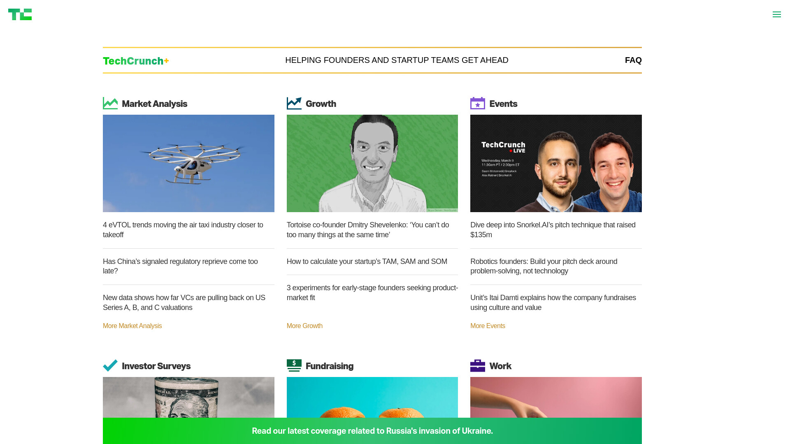Read '4 eVTOL trends moving the air taxi' article
Screen dimensions: 790x444
point(183,230)
